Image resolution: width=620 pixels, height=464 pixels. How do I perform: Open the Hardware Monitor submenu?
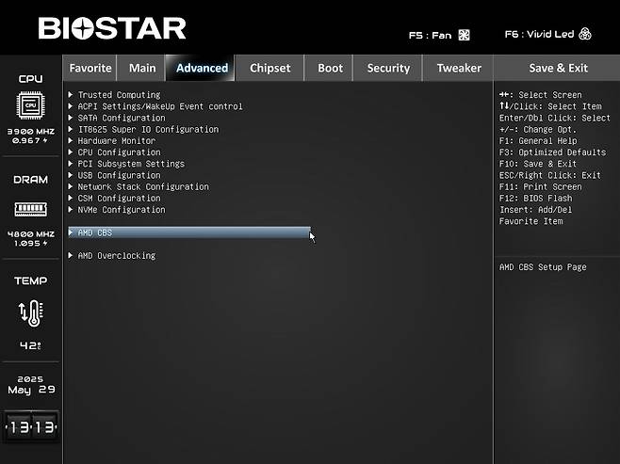117,140
